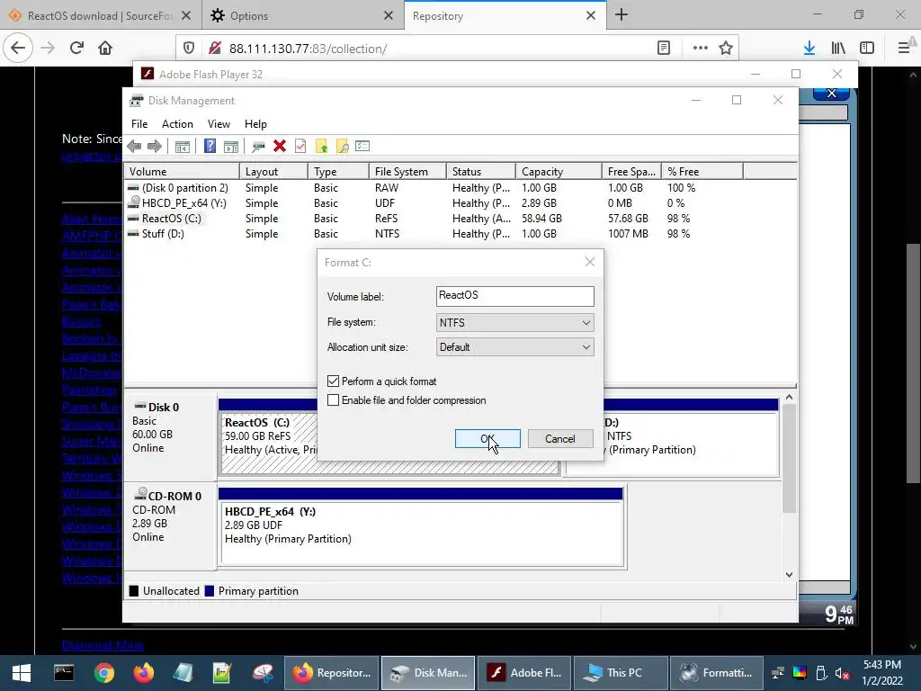Click the connect/drive settings toolbar icon
Image resolution: width=921 pixels, height=691 pixels.
pyautogui.click(x=258, y=147)
